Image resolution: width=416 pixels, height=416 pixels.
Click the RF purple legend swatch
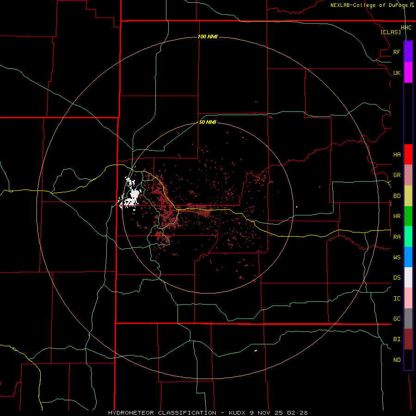tap(408, 52)
